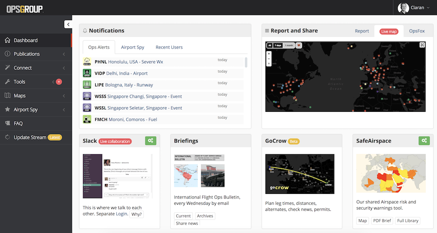The width and height of the screenshot is (437, 233).
Task: Click the Share news button
Action: [x=187, y=223]
